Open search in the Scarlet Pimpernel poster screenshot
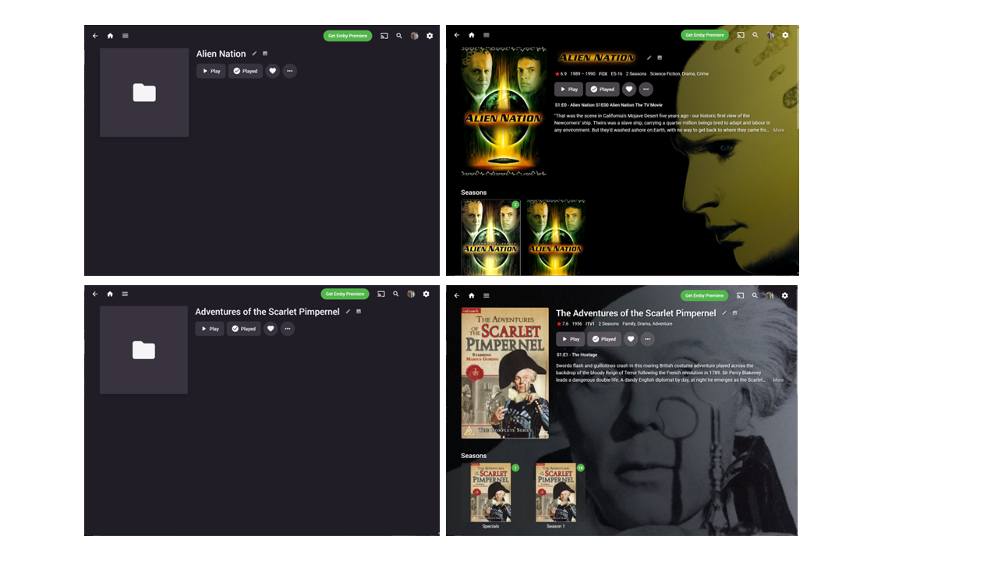The image size is (998, 561). tap(755, 295)
